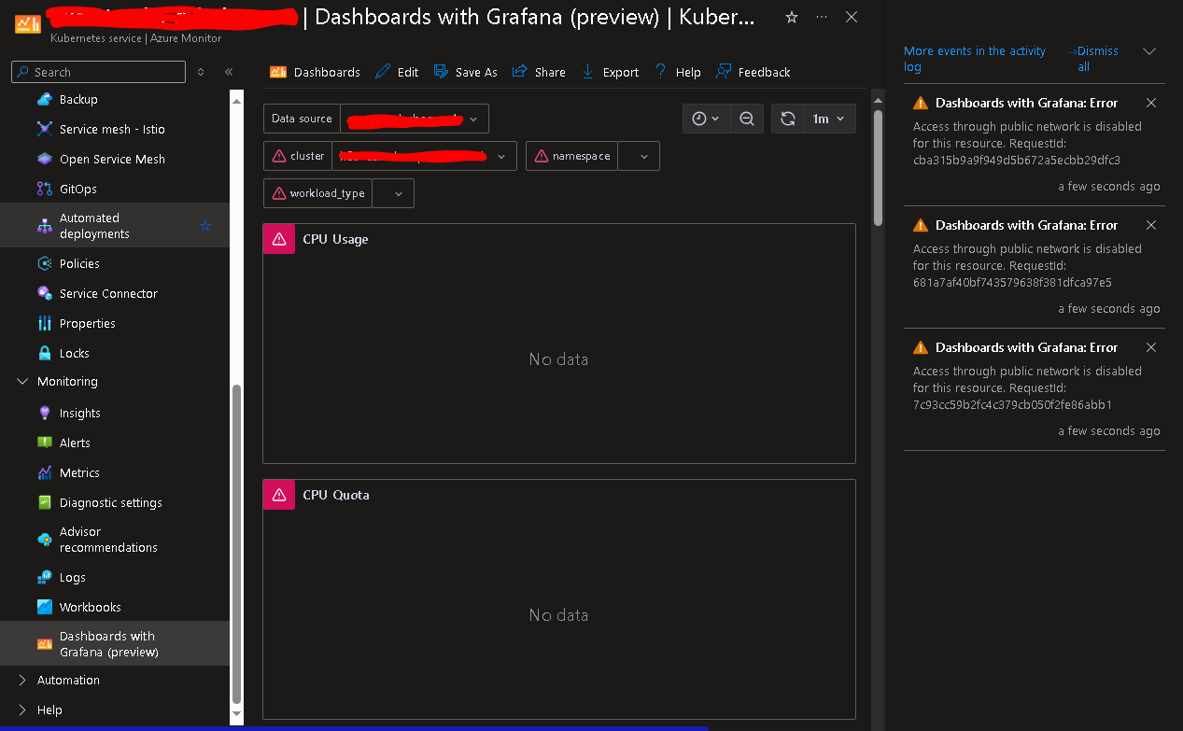Open the Alerts sidebar item
The height and width of the screenshot is (731, 1183).
(75, 443)
